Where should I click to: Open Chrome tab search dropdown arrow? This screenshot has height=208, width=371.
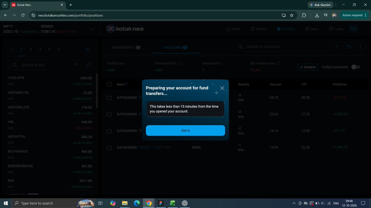4,5
